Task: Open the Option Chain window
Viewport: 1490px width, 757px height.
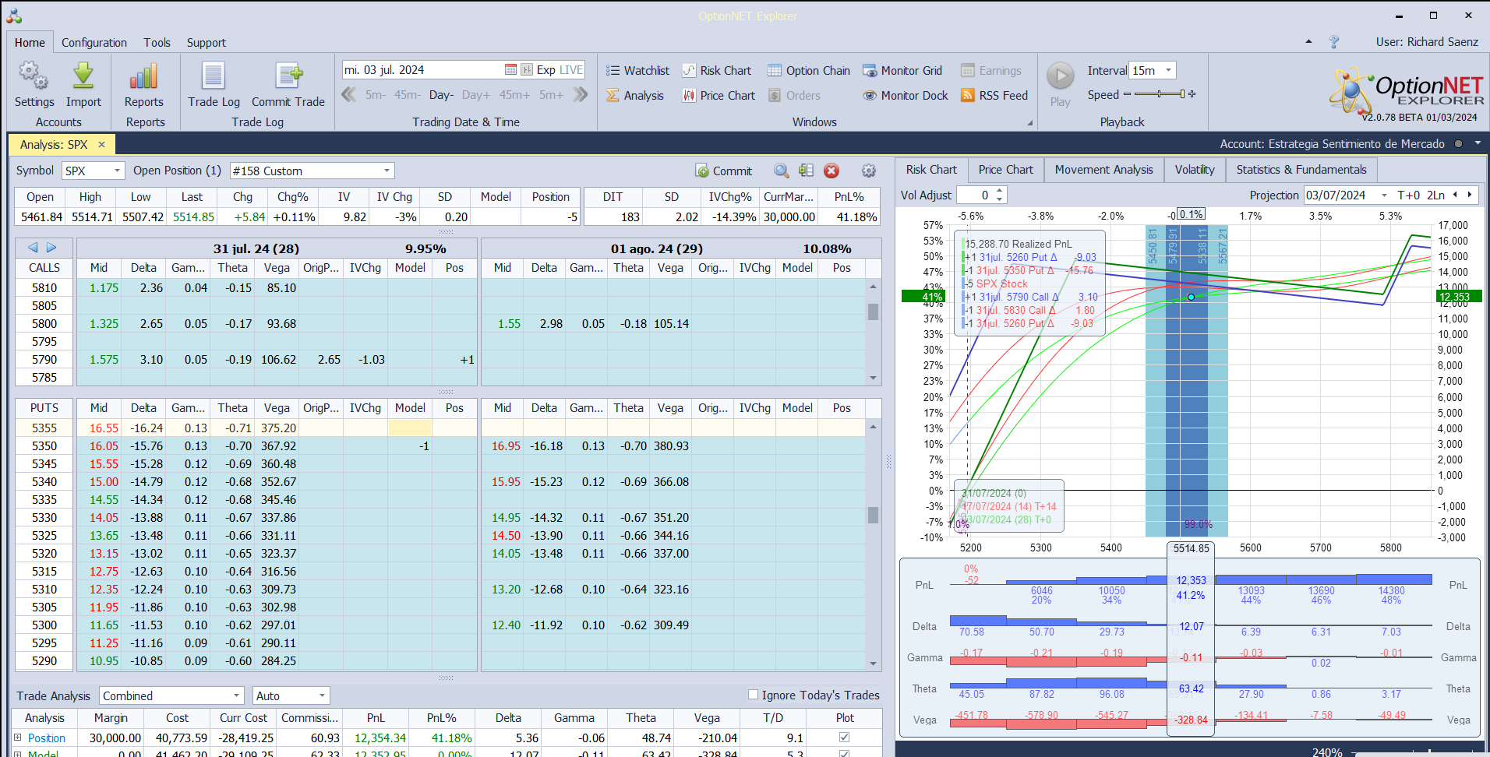Action: (x=809, y=71)
